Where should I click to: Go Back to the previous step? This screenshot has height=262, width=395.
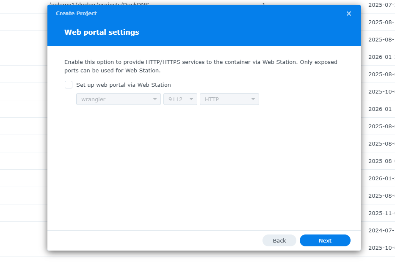pos(279,240)
